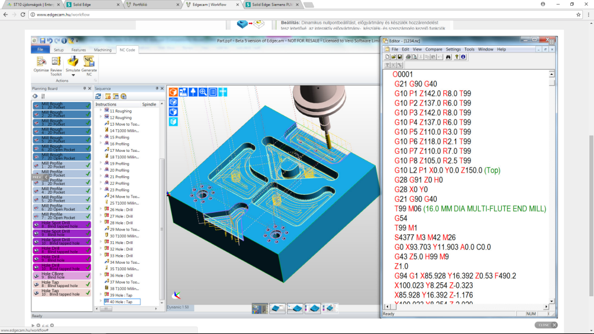Expand the 19 Profiling instruction
594x334 pixels.
coord(101,163)
